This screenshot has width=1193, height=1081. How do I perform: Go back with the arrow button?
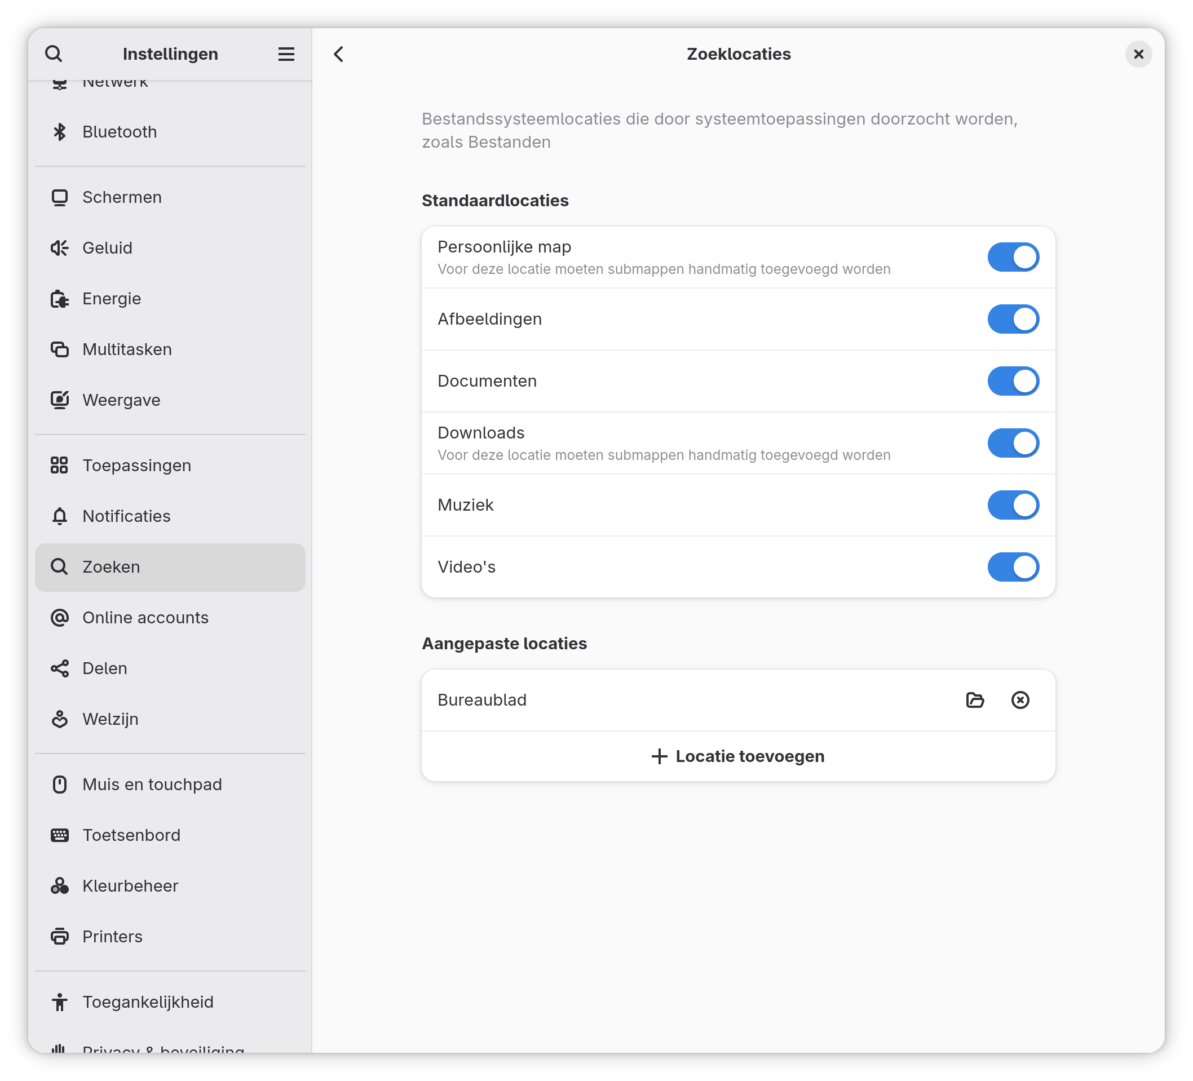coord(338,54)
